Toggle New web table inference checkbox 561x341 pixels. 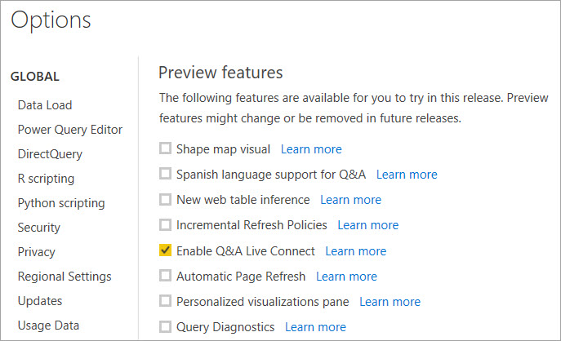tap(166, 199)
